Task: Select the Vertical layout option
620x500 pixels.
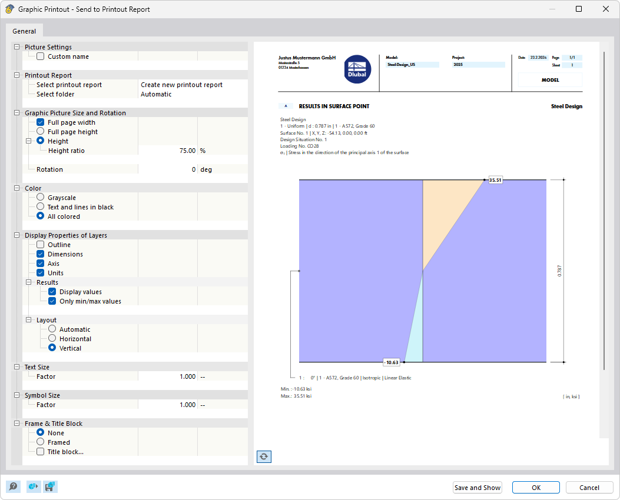Action: tap(52, 348)
